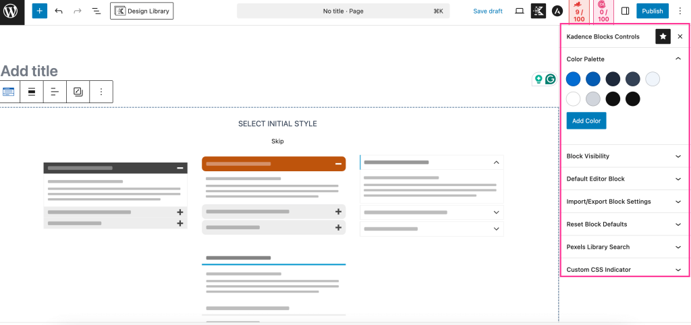Unpin Kadence panel with star icon
This screenshot has height=325, width=691.
click(x=663, y=36)
